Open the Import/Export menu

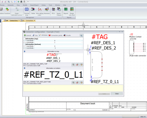click(34, 5)
